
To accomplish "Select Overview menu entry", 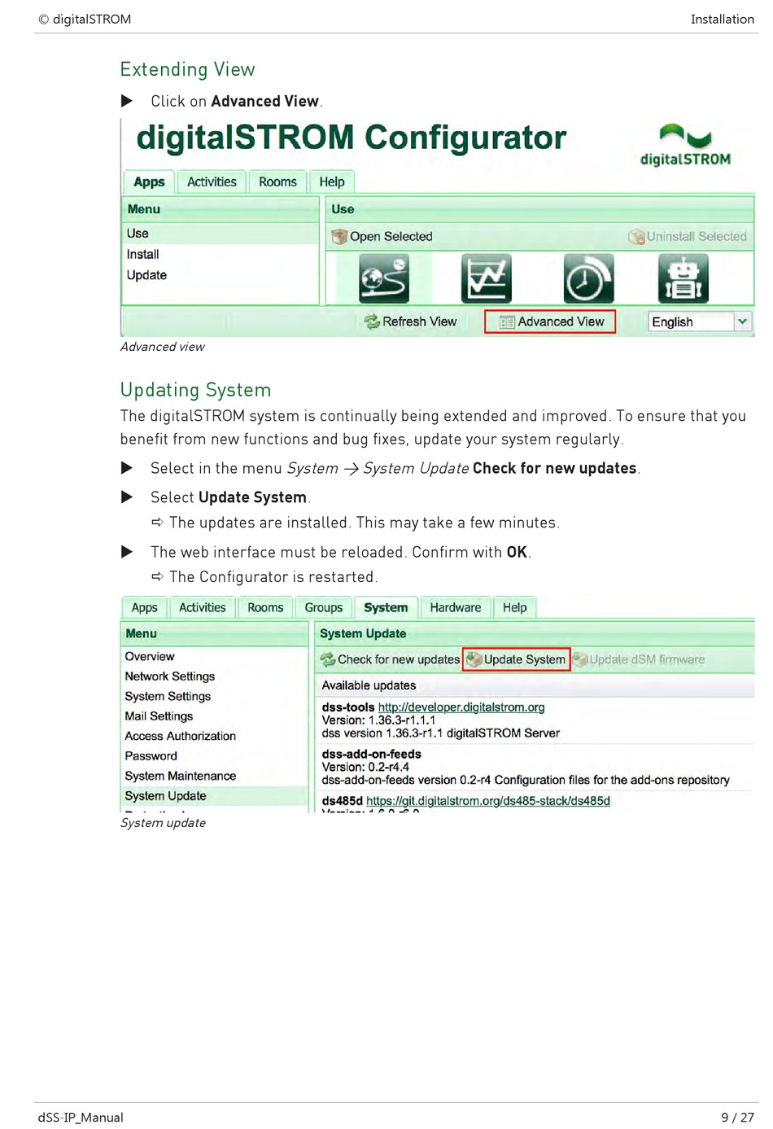I will point(214,657).
